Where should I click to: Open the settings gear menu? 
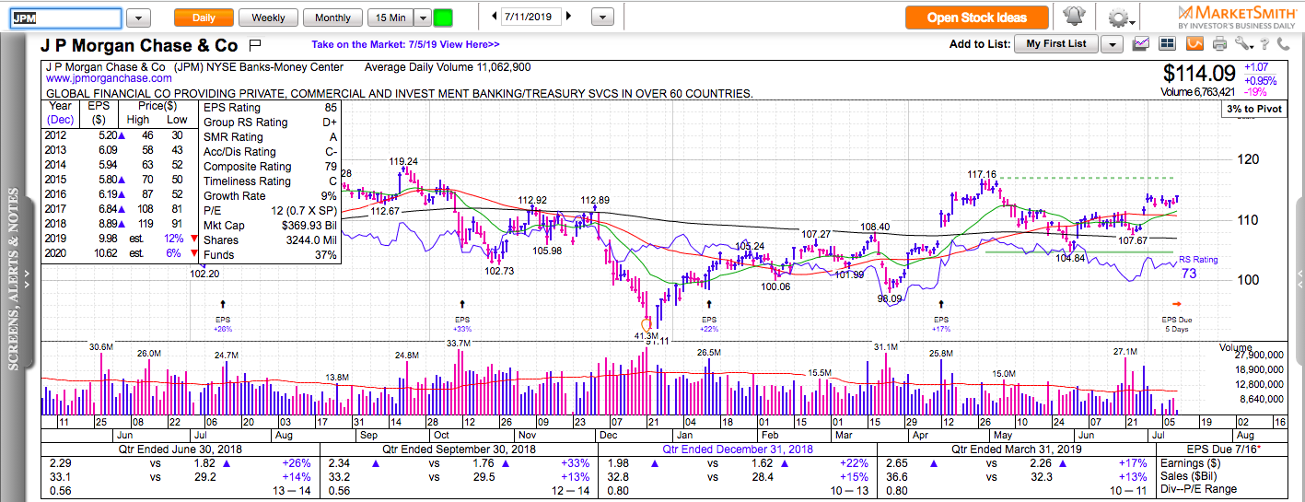1119,18
